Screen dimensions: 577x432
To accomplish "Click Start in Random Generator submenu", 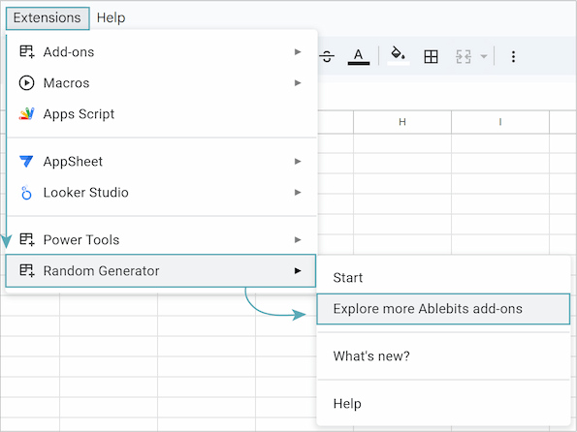I will tap(443, 278).
